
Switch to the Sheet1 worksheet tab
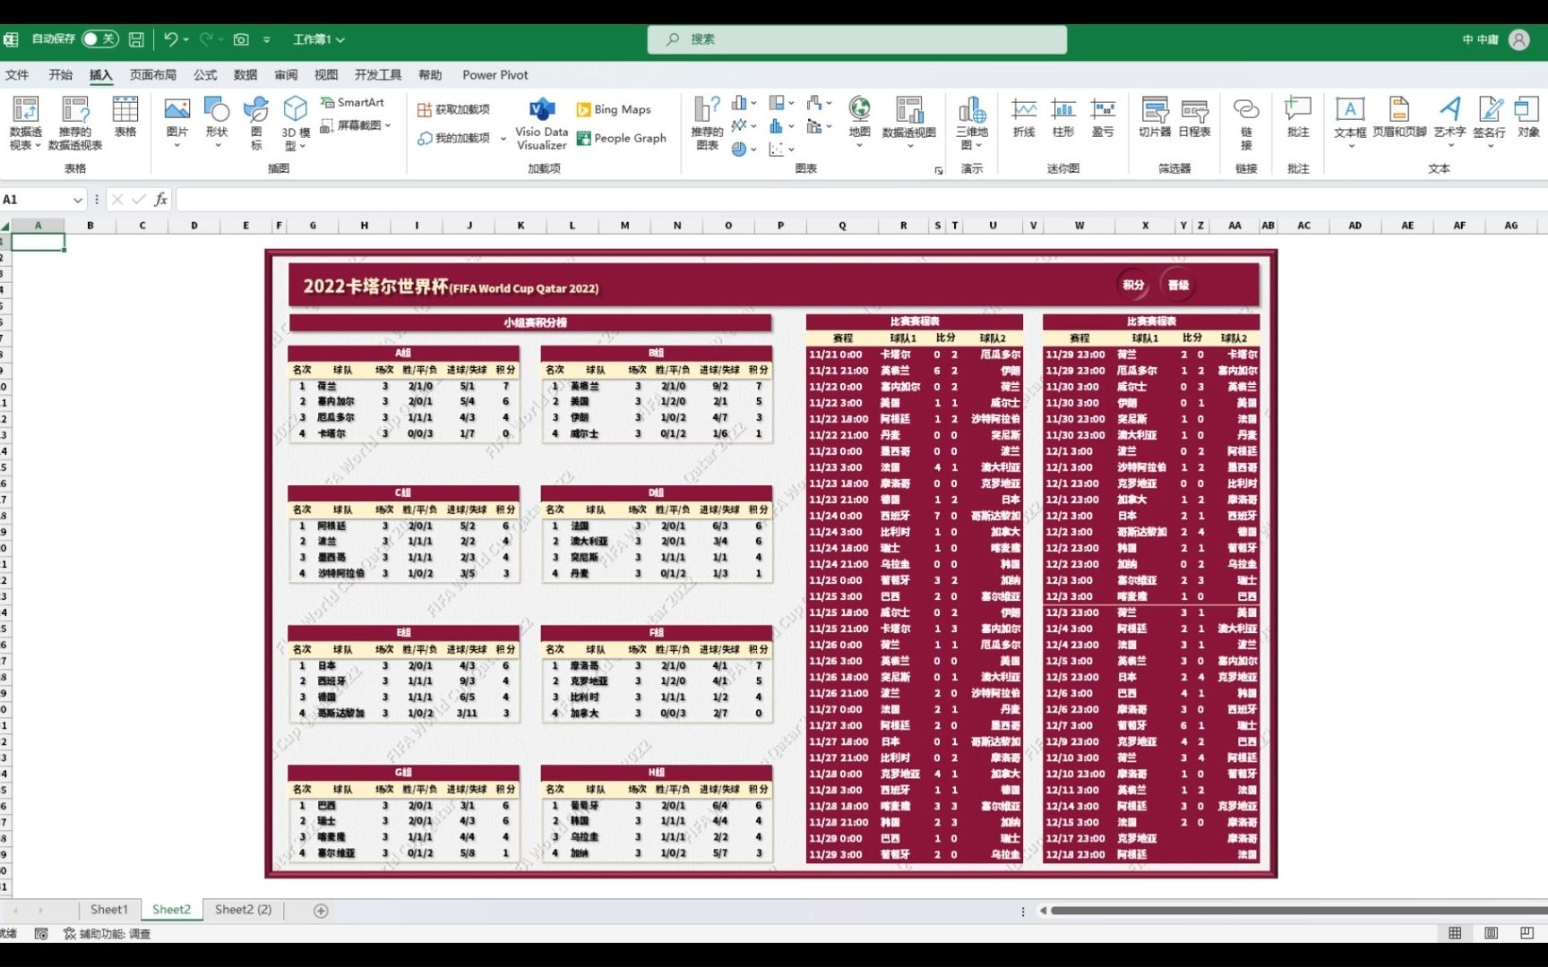[x=109, y=910]
